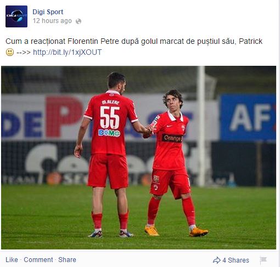The width and height of the screenshot is (280, 267).
Task: Click the blue AF banner in photo
Action: [x=248, y=117]
